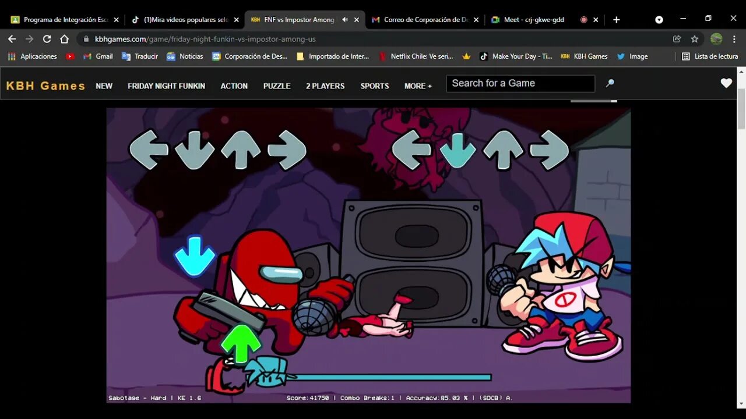Click the player's left arrow receptor
The height and width of the screenshot is (419, 746).
coord(411,150)
